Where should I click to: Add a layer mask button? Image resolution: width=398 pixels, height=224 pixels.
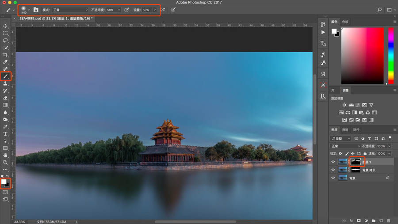tap(358, 220)
